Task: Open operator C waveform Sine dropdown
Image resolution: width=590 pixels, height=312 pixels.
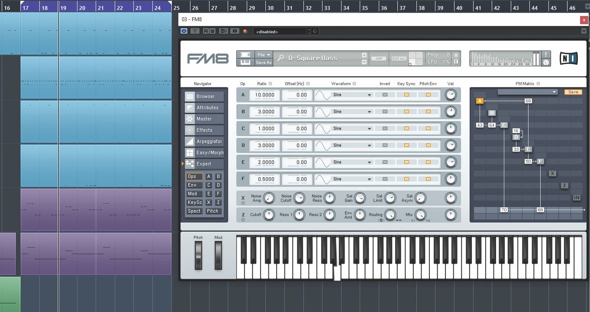Action: click(x=352, y=128)
